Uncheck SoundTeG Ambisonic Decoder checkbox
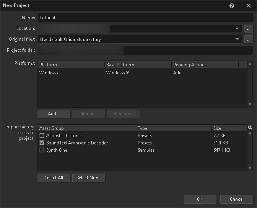The image size is (257, 208). (42, 143)
